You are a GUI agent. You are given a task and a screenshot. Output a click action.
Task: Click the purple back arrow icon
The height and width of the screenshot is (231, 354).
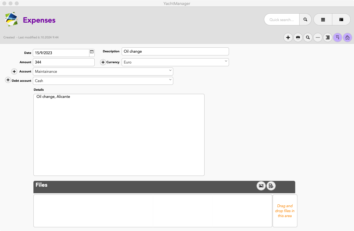click(338, 37)
